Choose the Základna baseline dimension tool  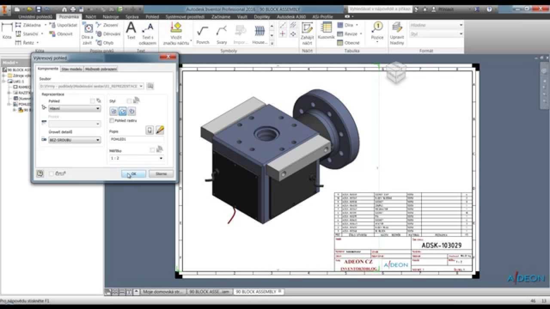pos(27,25)
